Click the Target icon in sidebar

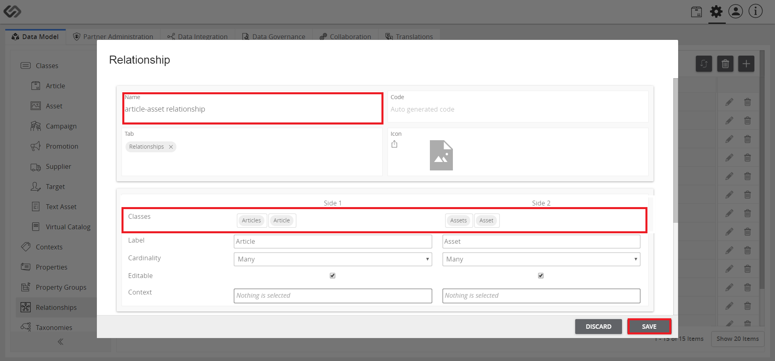pyautogui.click(x=36, y=187)
